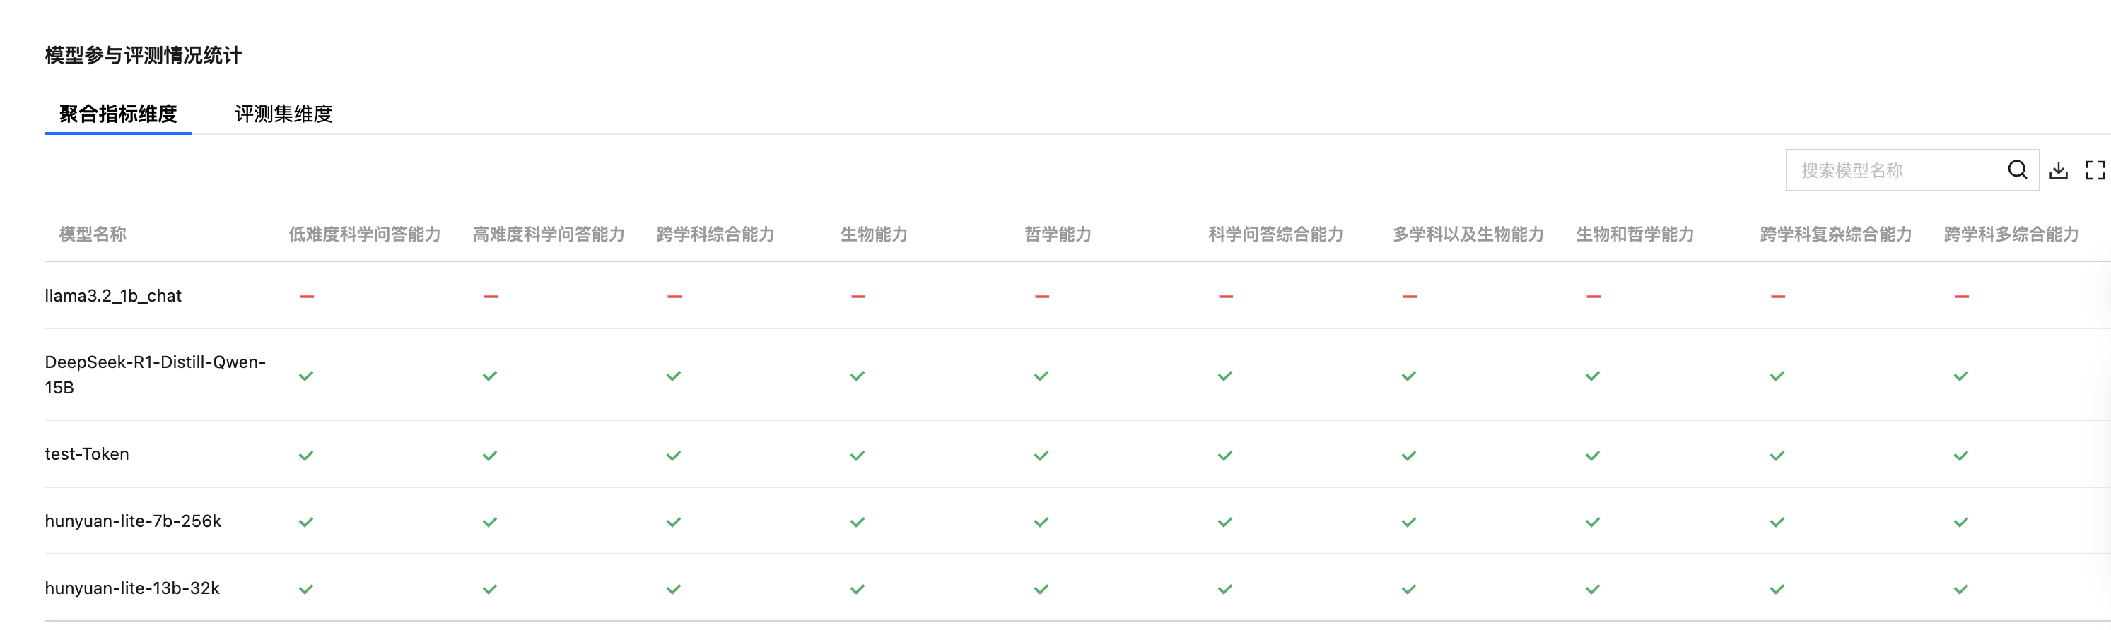
Task: Click the search magnifier icon
Action: [2017, 170]
